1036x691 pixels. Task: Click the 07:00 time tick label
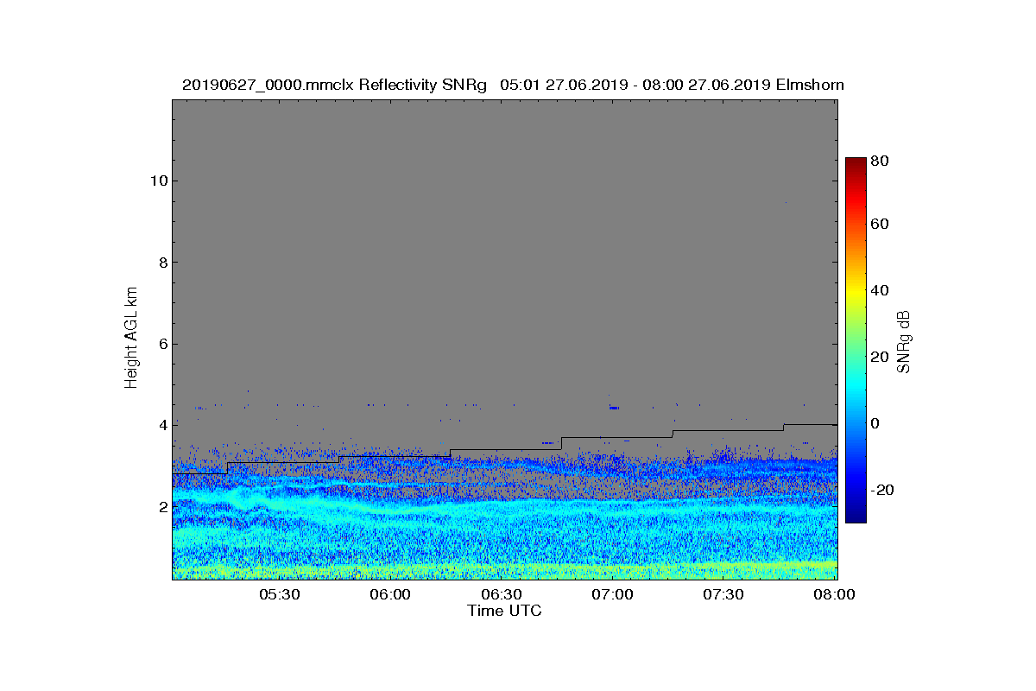(613, 595)
